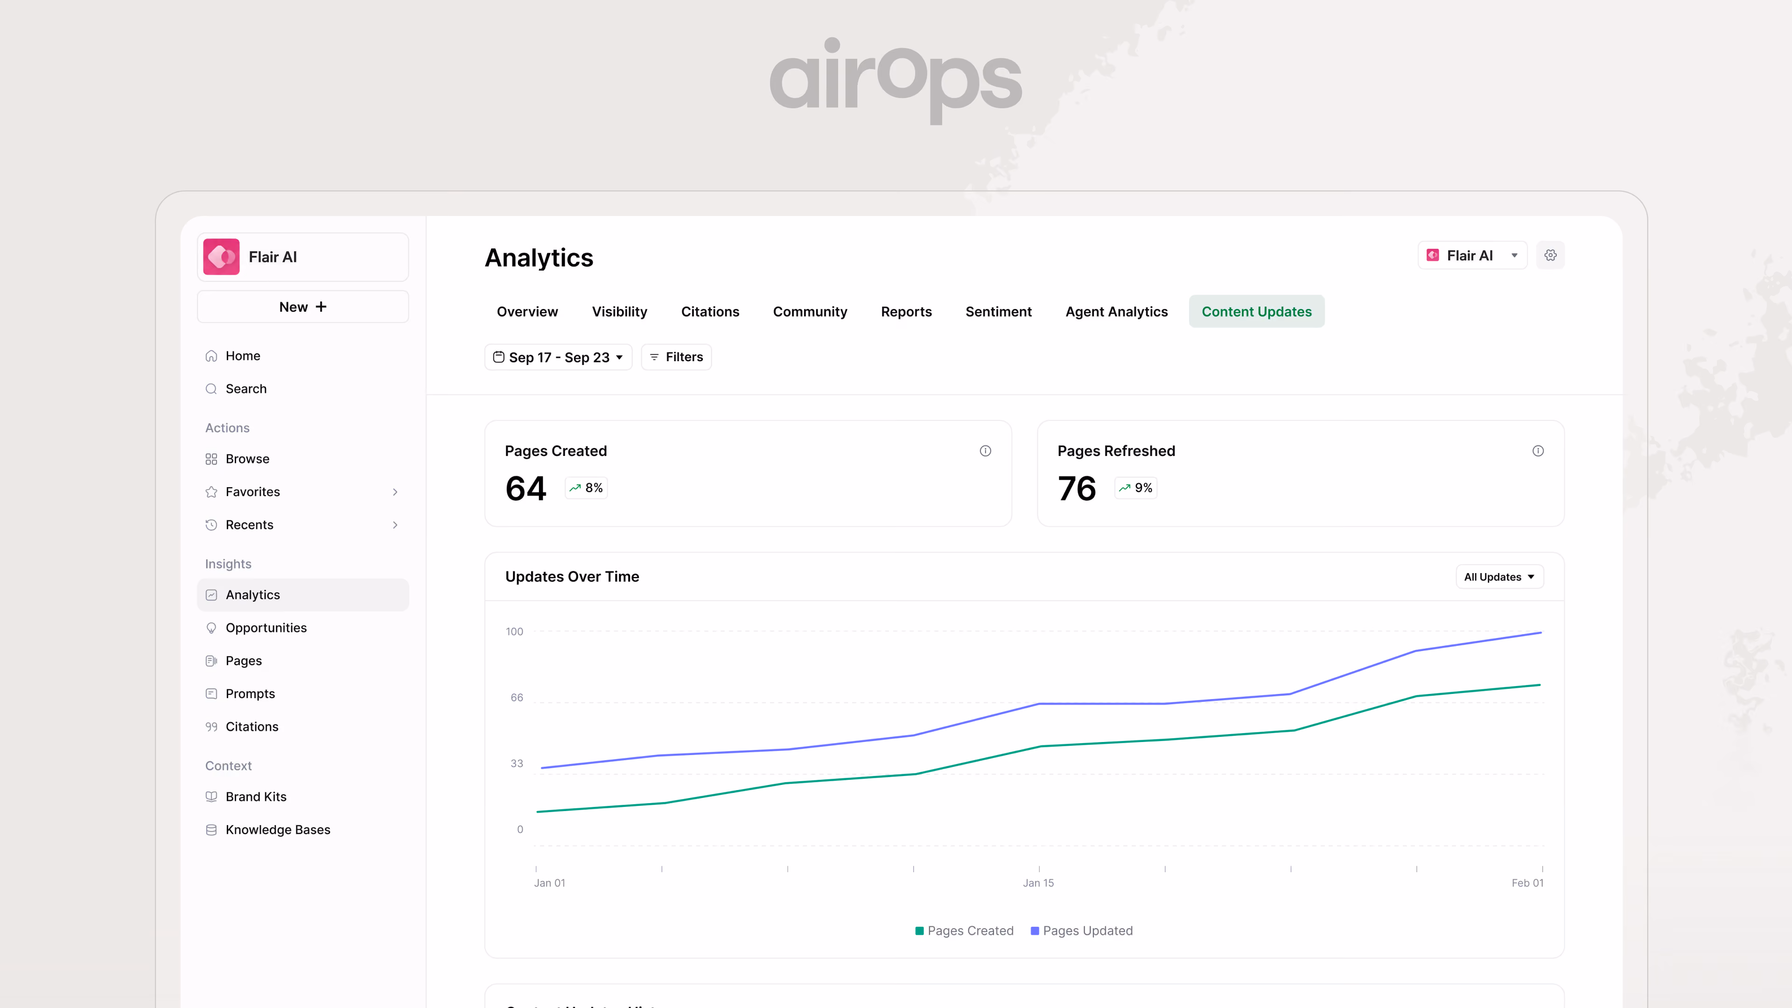
Task: Click the New button
Action: 302,307
